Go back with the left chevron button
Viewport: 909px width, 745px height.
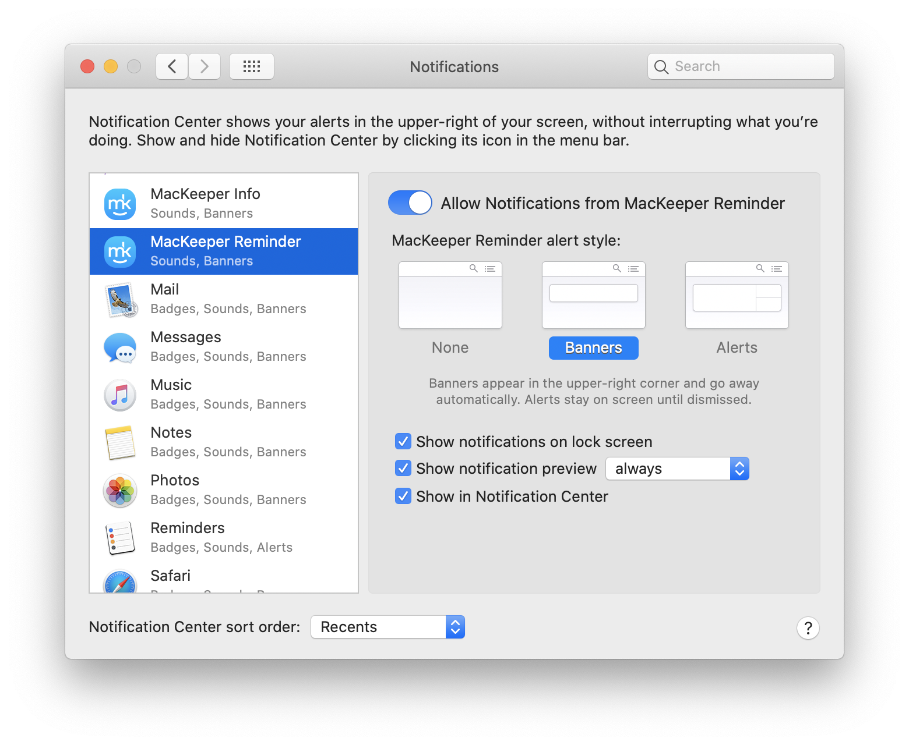[x=172, y=66]
